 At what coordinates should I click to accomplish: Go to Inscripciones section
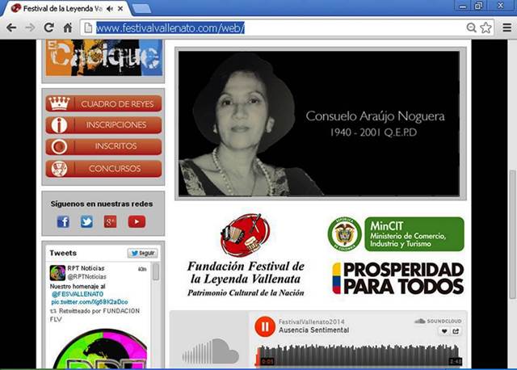click(103, 125)
